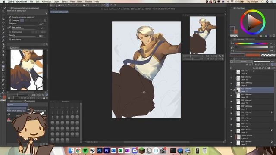Toggle the Area scaling checkbox
Image resolution: width=276 pixels, height=155 pixels.
[10, 27]
